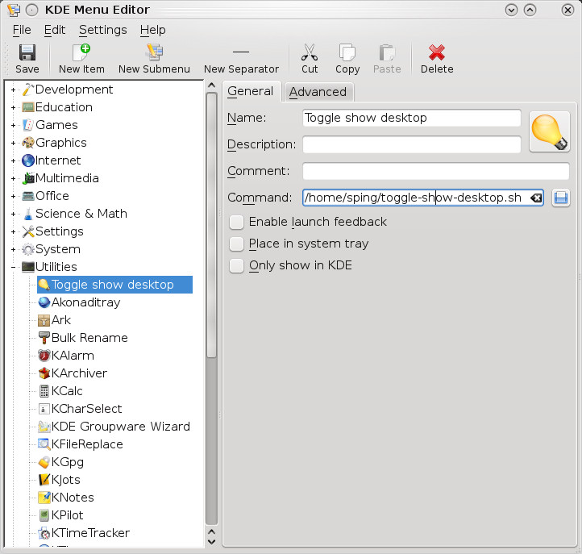The width and height of the screenshot is (582, 554).
Task: Switch to the Advanced tab
Action: tap(318, 92)
